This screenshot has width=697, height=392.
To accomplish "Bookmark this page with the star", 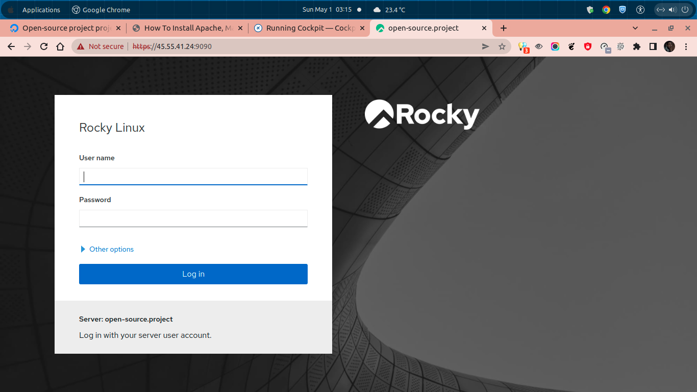I will [x=502, y=46].
